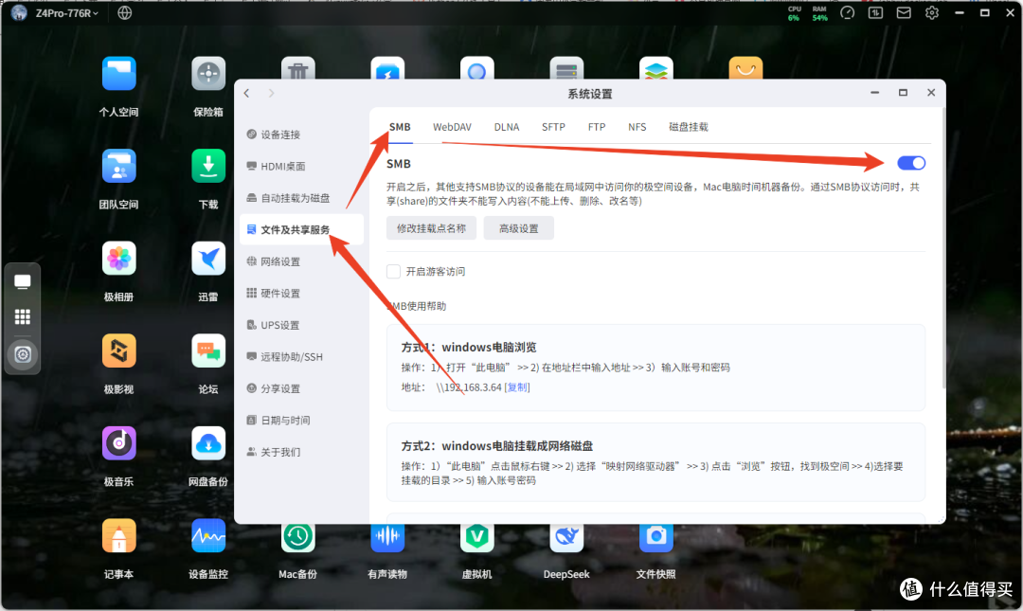The image size is (1023, 611).
Task: Click the user avatar in top bar
Action: [x=19, y=12]
